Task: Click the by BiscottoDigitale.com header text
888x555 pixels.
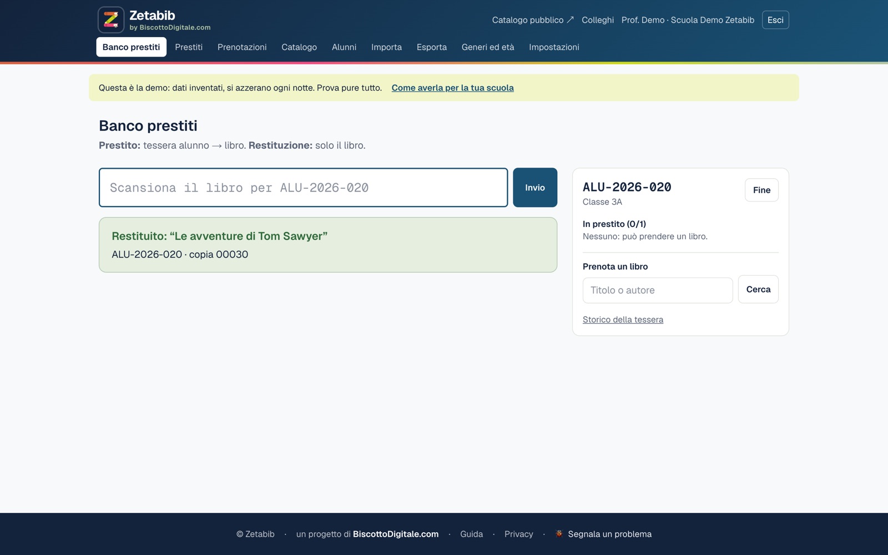Action: pos(170,27)
